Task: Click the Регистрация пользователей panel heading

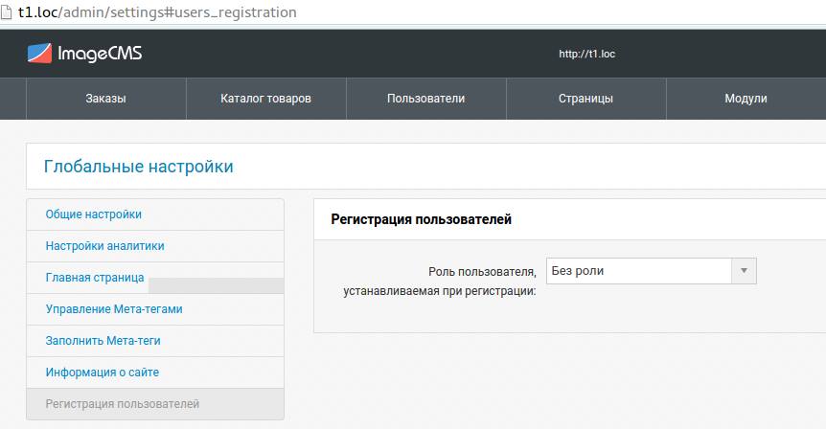Action: coord(422,219)
